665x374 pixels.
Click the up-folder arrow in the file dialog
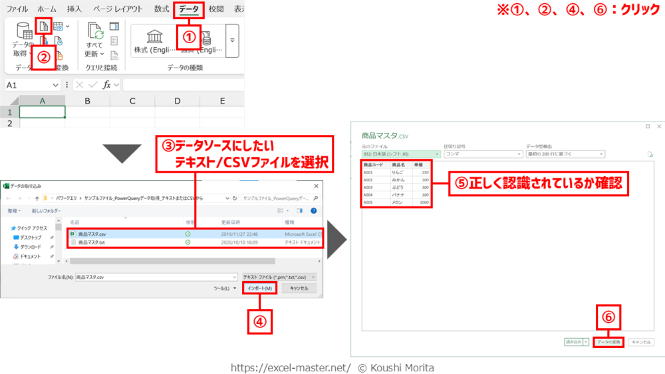point(35,198)
